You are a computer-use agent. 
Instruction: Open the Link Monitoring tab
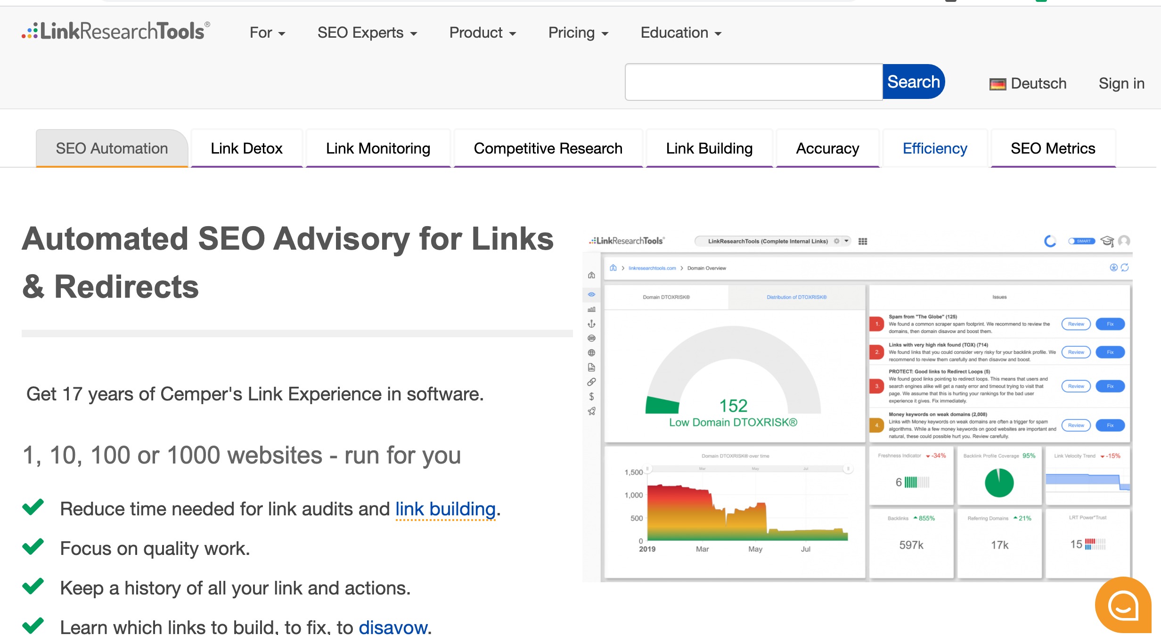[378, 148]
